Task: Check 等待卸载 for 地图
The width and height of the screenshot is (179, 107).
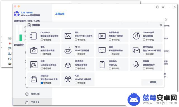Action: point(42,68)
